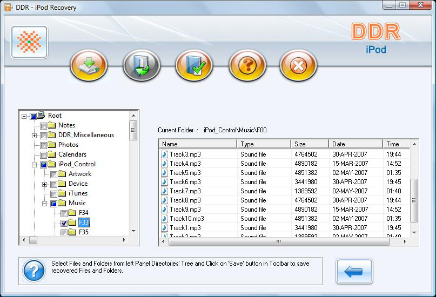The image size is (436, 297).
Task: Collapse the iPod_Control node
Action: (34, 165)
